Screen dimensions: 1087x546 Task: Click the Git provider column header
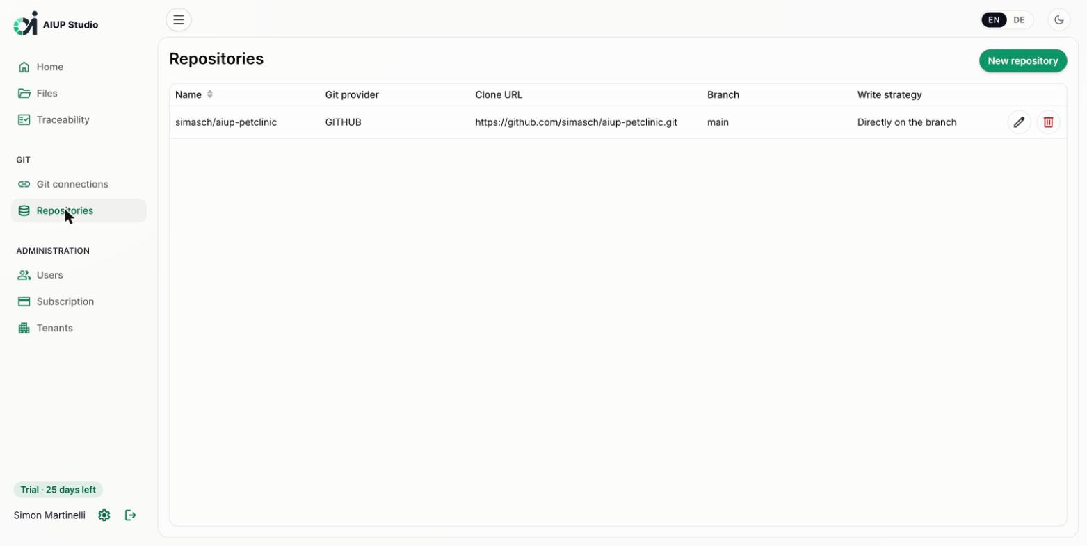(x=352, y=94)
